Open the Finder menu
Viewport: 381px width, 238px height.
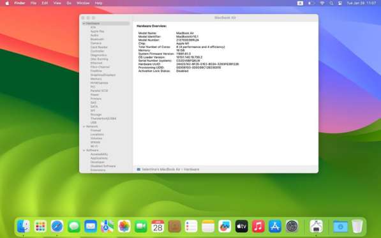click(20, 3)
